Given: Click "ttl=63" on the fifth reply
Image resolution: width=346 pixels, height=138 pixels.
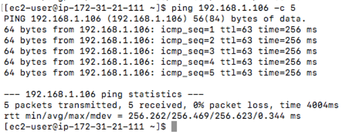Looking at the screenshot, I should [236, 73].
